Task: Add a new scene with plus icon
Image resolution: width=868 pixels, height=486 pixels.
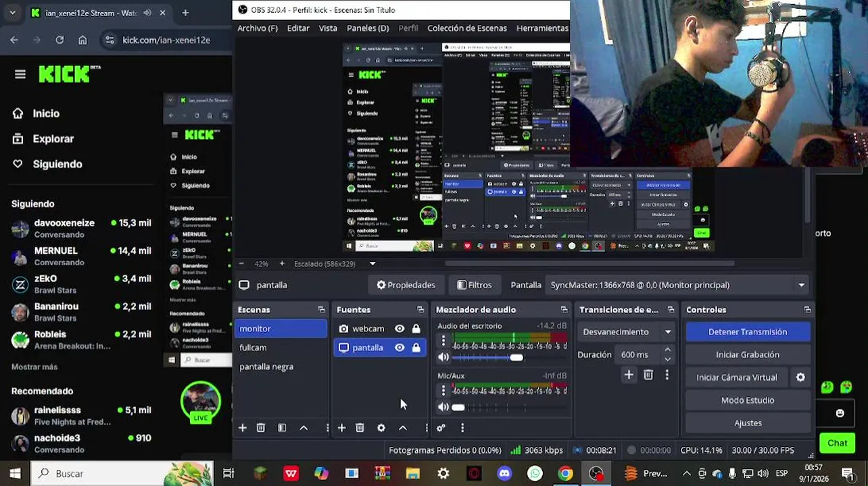Action: (243, 428)
